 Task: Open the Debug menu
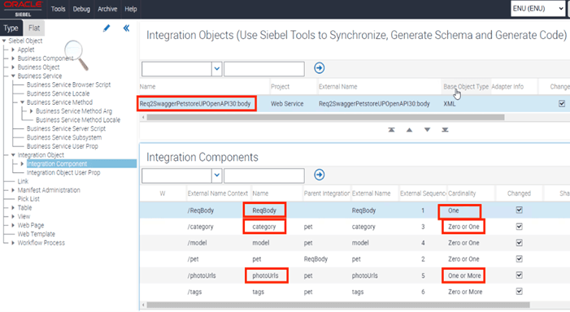[81, 9]
